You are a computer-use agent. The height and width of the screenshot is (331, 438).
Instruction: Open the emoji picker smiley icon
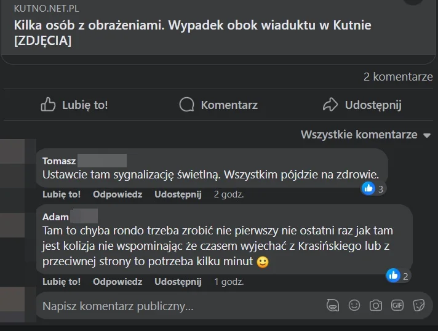click(354, 305)
